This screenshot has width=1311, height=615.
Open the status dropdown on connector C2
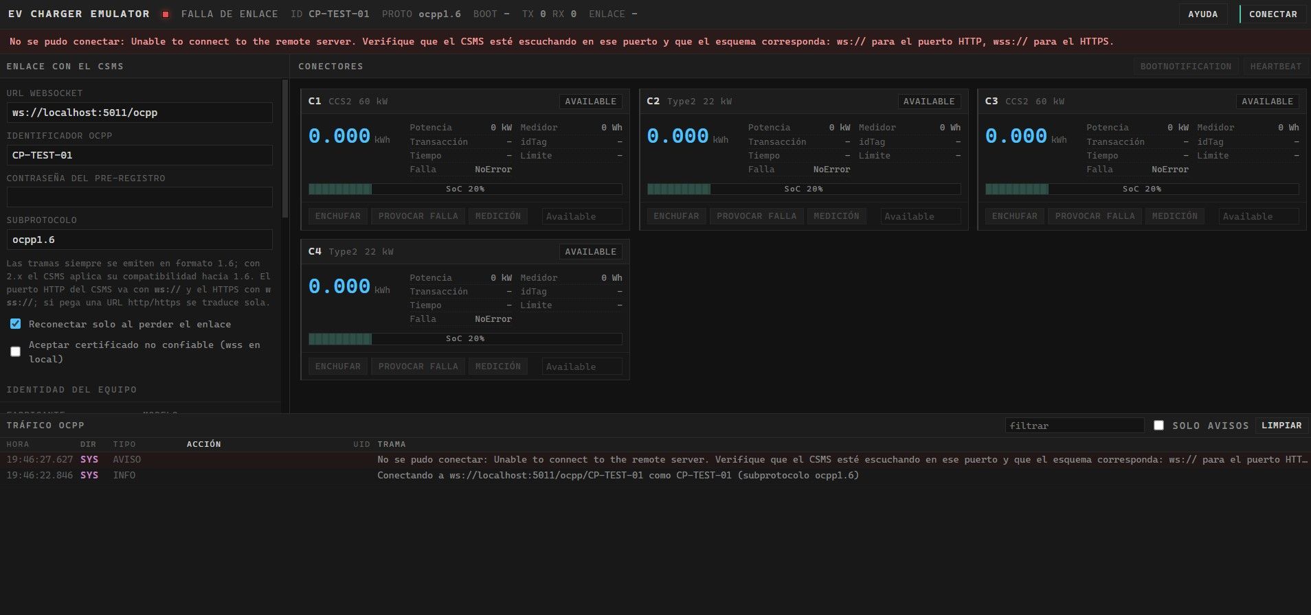point(921,216)
